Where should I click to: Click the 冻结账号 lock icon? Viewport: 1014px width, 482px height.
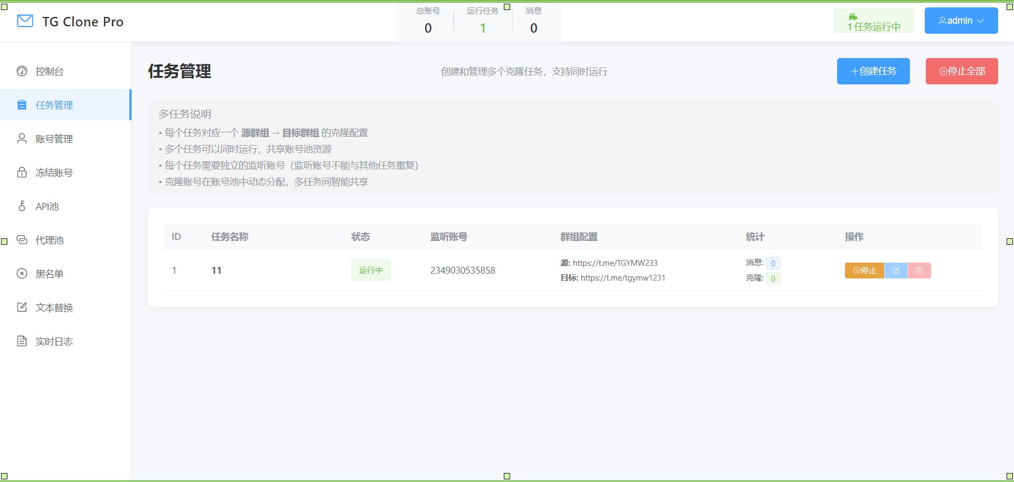(x=22, y=172)
